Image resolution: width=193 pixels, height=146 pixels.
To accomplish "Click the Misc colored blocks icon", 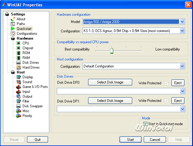I will click(19, 111).
